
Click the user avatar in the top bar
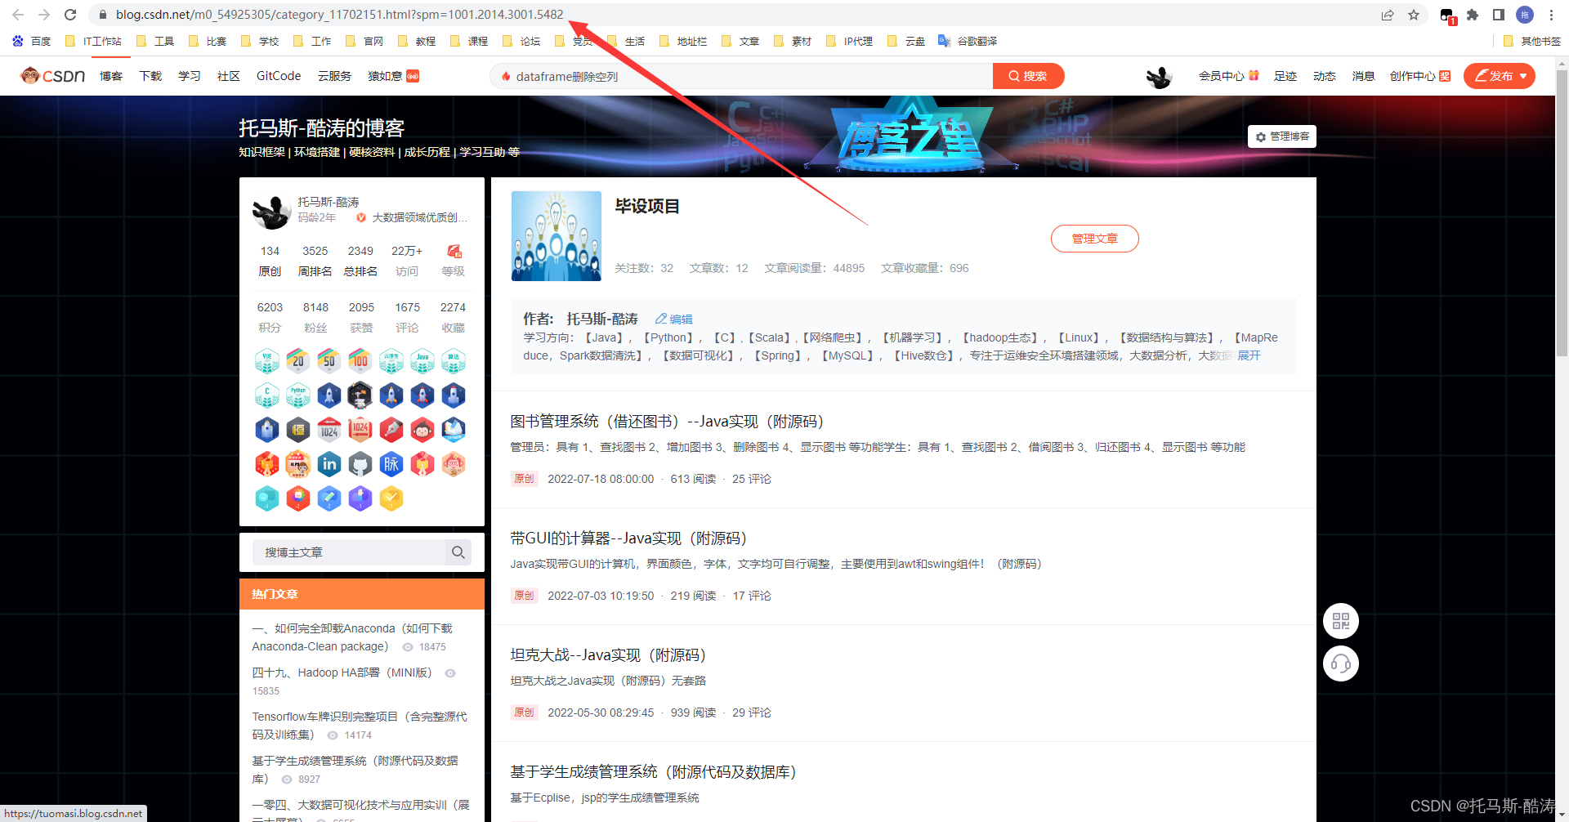click(x=1159, y=76)
